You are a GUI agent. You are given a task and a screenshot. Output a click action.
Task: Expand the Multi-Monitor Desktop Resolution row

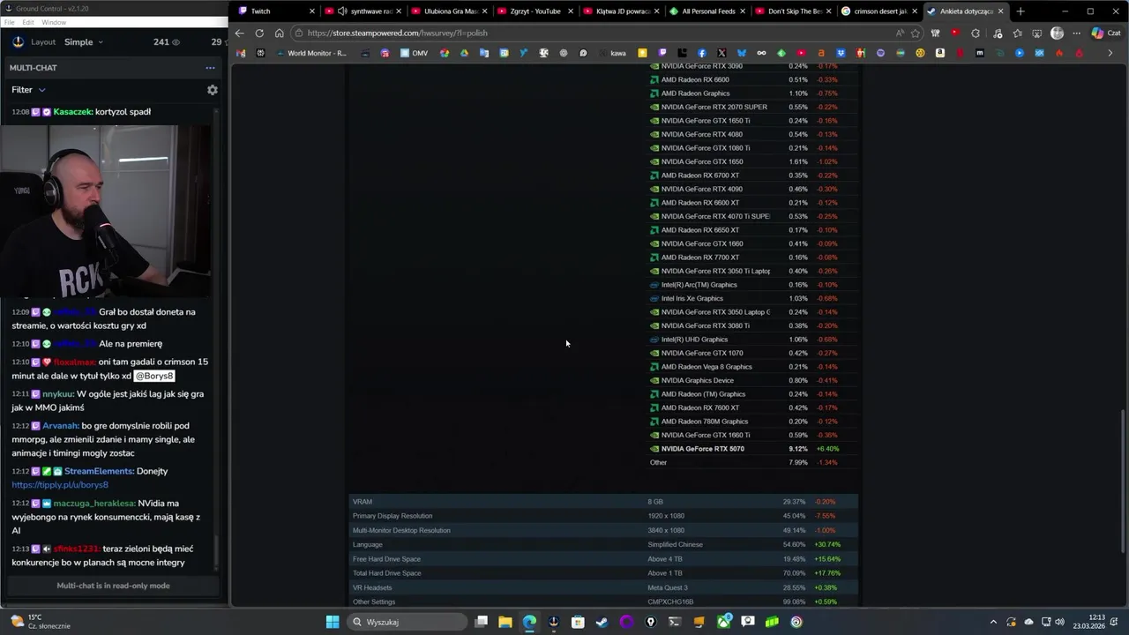point(603,530)
